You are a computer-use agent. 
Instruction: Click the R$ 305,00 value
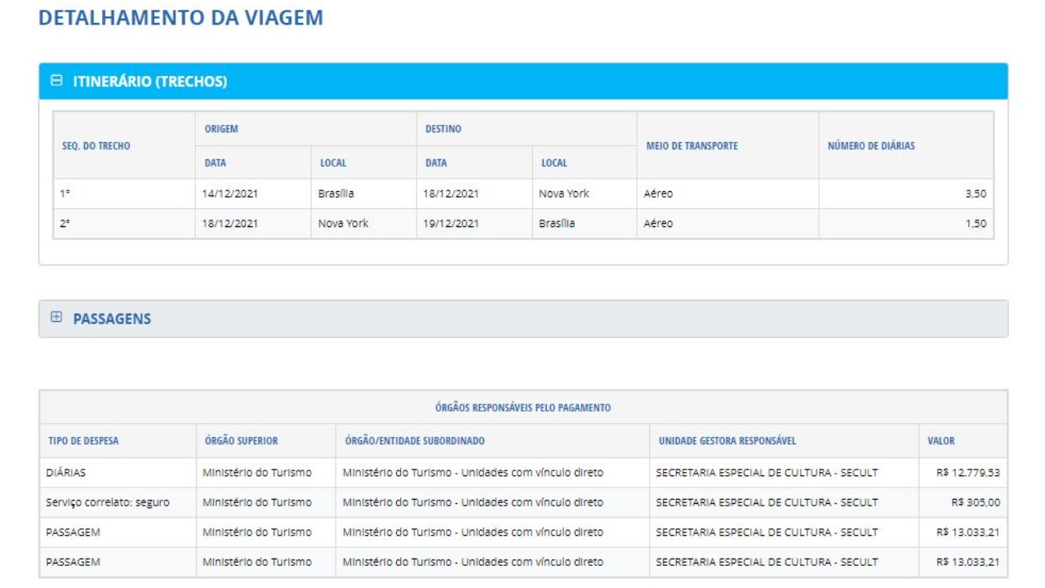tap(976, 502)
